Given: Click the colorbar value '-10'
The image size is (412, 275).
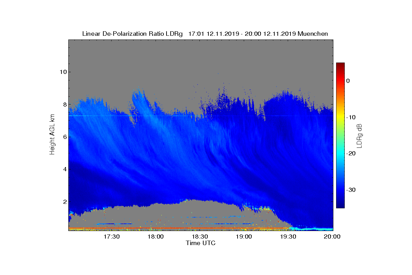Looking at the screenshot, I should (x=350, y=117).
